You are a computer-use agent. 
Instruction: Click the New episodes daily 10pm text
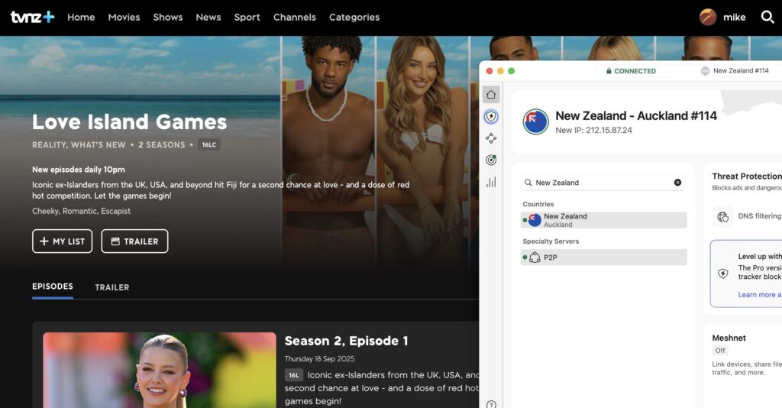point(79,170)
